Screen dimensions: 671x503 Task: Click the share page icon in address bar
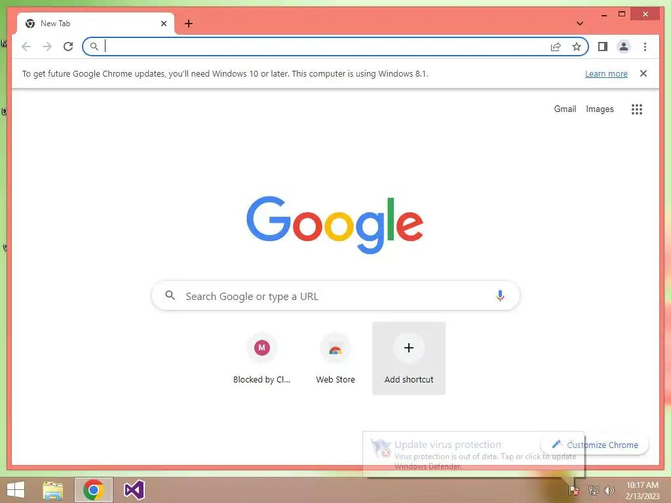click(x=556, y=47)
